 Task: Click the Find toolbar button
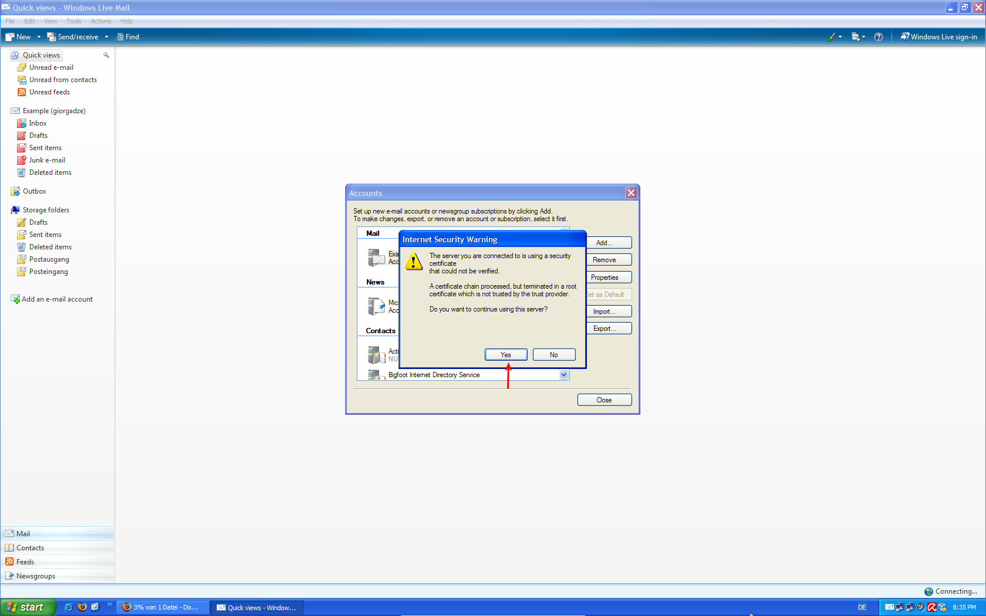pyautogui.click(x=128, y=37)
